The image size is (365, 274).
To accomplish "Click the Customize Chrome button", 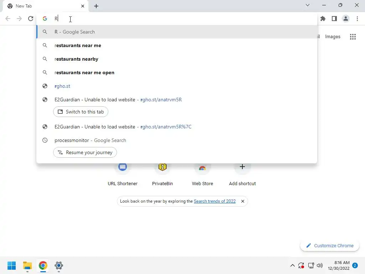I will (x=330, y=245).
